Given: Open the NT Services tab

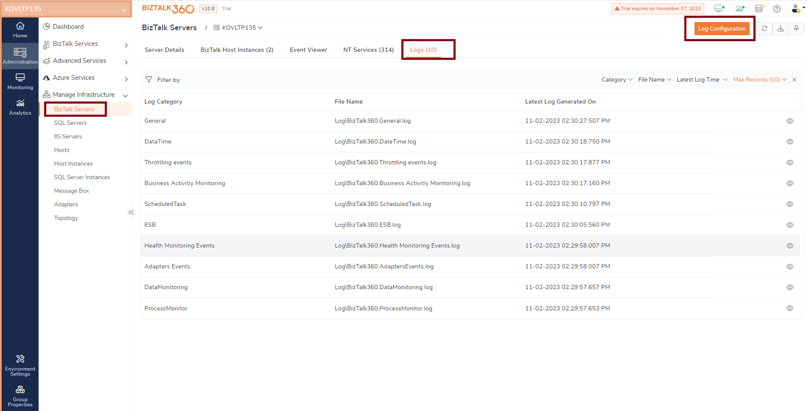Looking at the screenshot, I should [368, 50].
